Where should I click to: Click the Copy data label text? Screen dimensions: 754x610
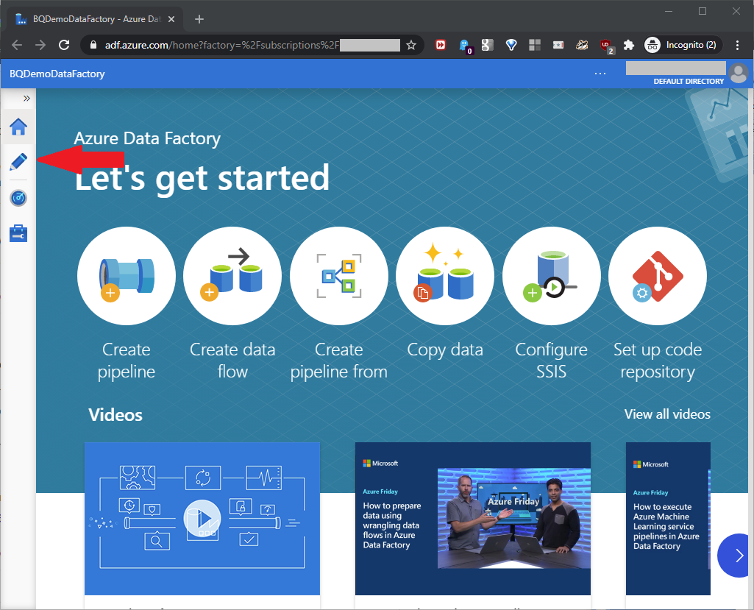point(445,350)
